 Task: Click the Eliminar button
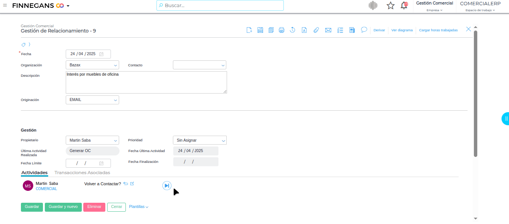94,207
